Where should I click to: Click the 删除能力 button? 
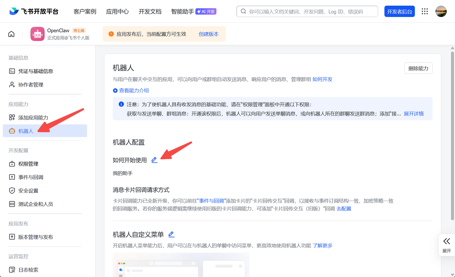pos(418,68)
